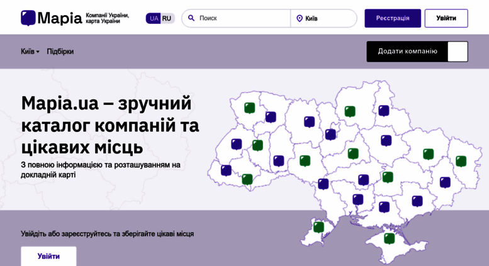This screenshot has width=489, height=266.
Task: Select the purple marker on Kyiv city
Action: tap(330, 135)
